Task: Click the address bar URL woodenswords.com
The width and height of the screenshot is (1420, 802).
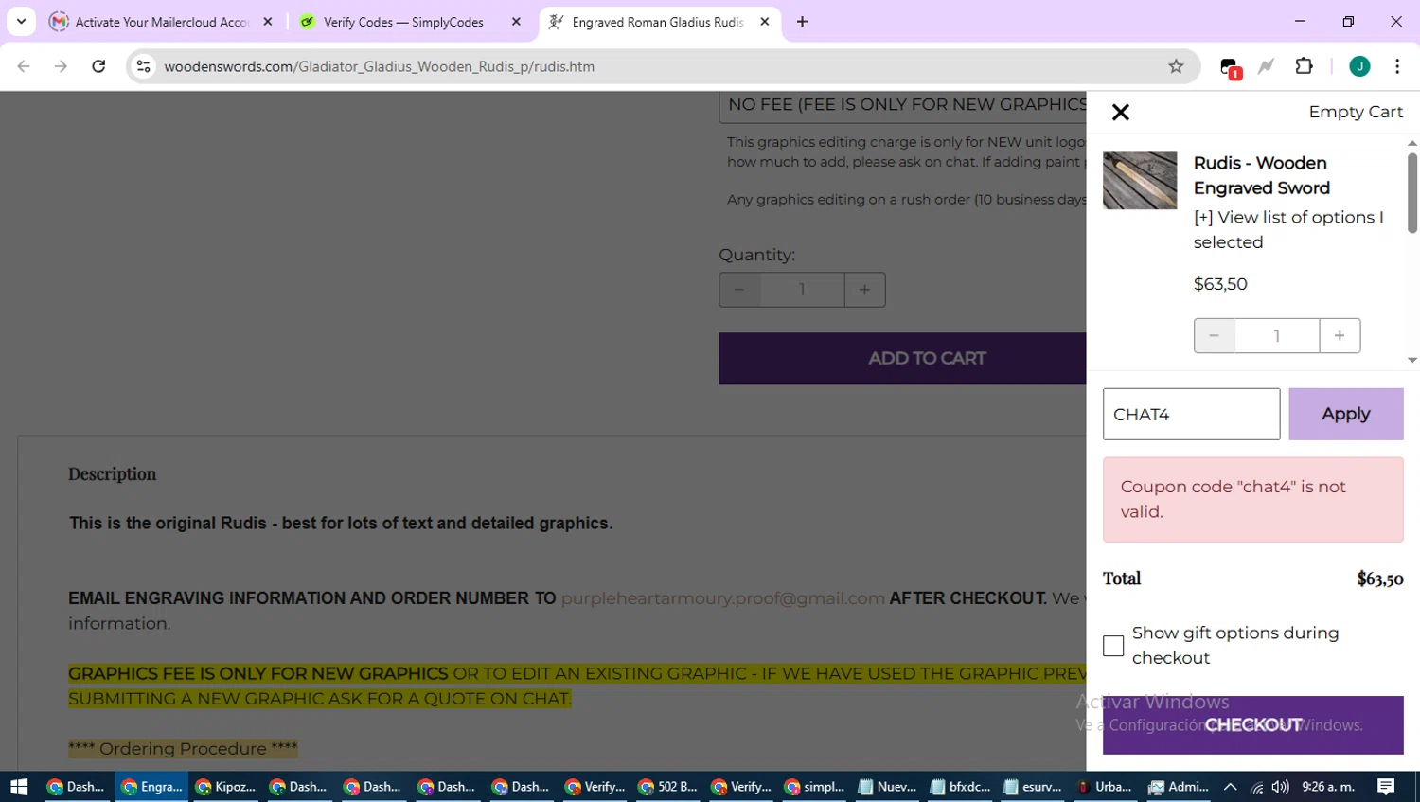Action: (x=379, y=66)
